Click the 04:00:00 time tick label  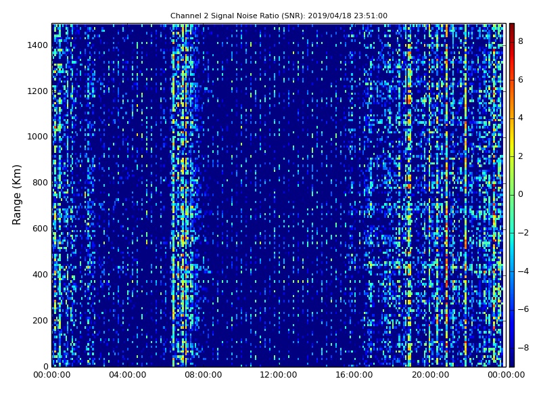(127, 375)
